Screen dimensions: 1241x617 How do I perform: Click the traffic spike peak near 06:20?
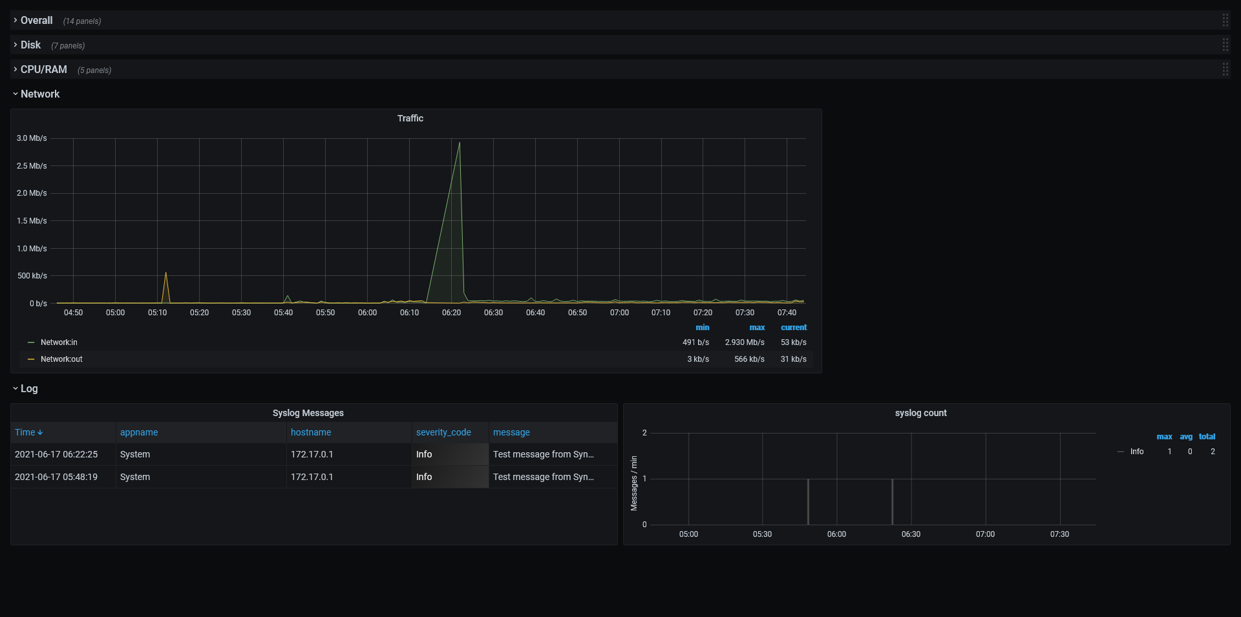(460, 143)
